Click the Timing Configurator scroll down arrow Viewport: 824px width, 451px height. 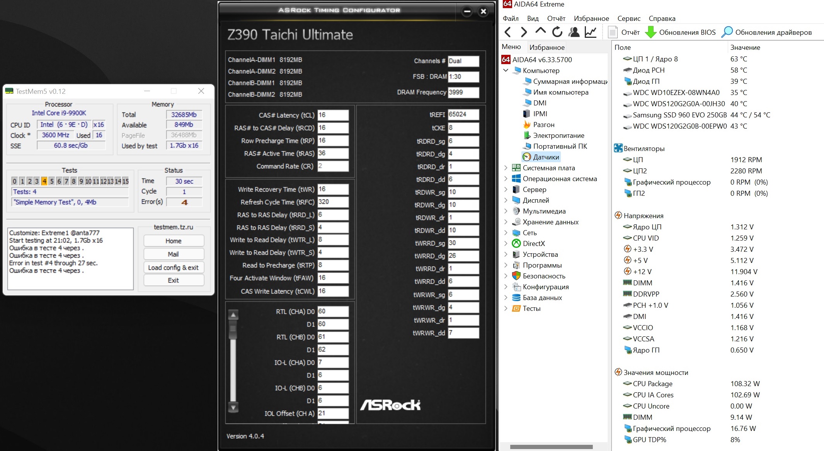[233, 407]
